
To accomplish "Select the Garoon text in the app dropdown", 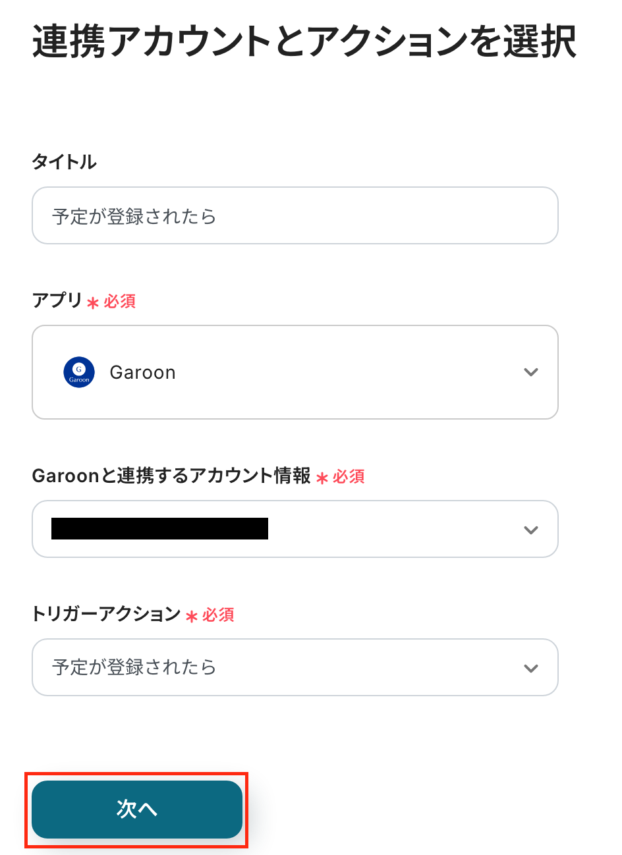I will (142, 373).
